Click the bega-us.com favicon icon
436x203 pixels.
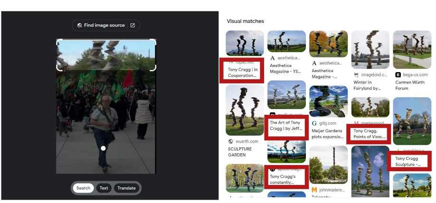[398, 74]
